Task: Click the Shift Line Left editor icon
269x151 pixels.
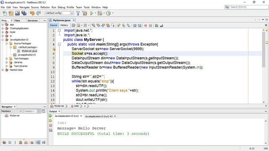Action: pos(134,25)
